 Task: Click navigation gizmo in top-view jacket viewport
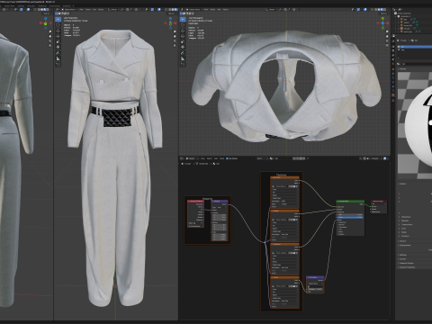[383, 22]
